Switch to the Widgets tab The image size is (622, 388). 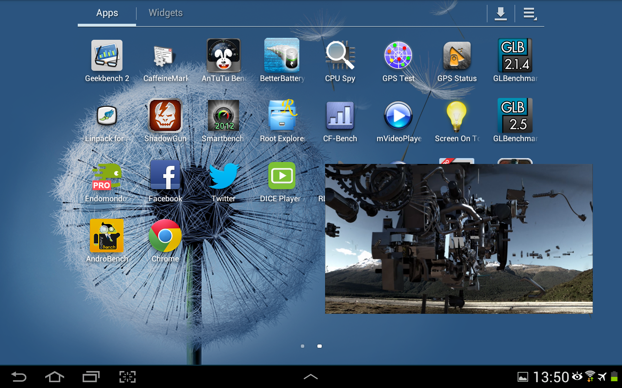point(166,13)
